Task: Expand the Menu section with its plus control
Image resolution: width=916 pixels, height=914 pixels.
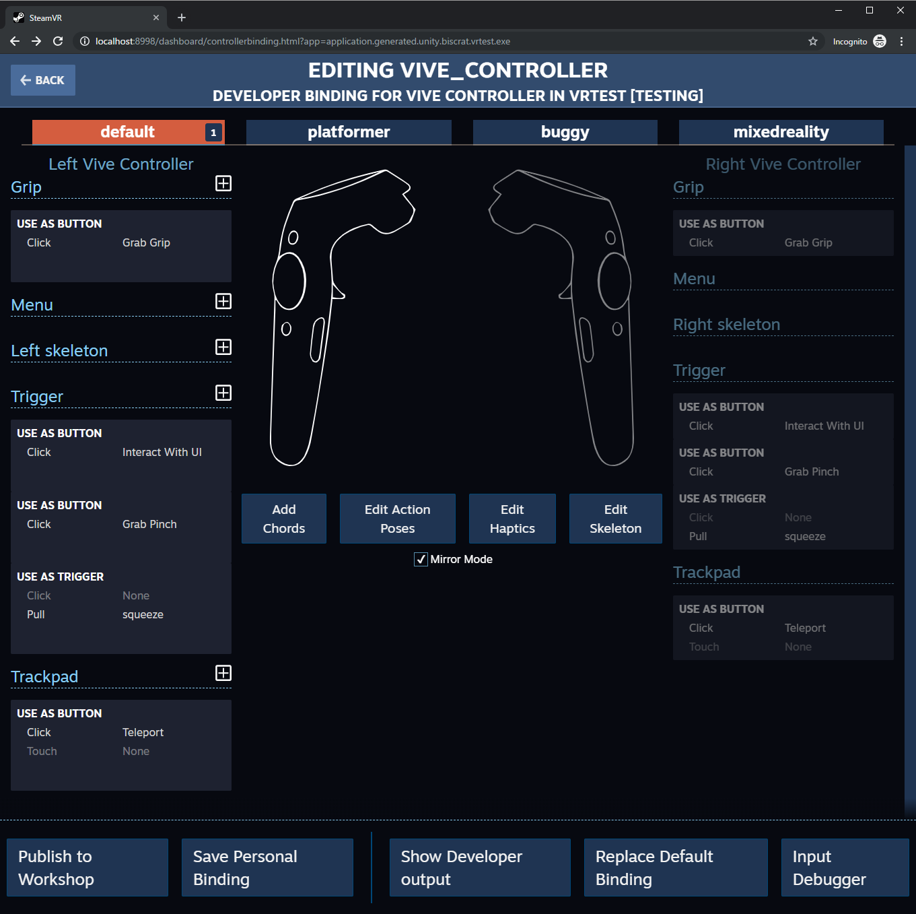Action: 223,302
